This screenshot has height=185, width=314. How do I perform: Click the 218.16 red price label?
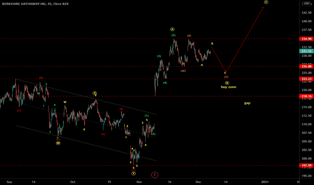pyautogui.click(x=306, y=96)
